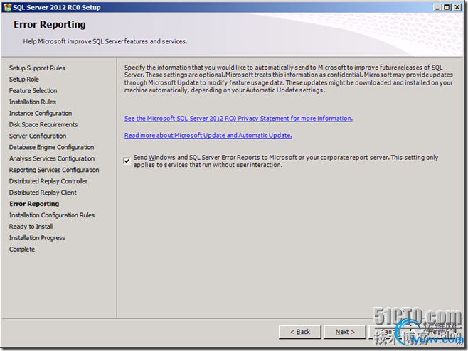The image size is (468, 351).
Task: Select the Installation Configuration Rules step
Action: 52,215
